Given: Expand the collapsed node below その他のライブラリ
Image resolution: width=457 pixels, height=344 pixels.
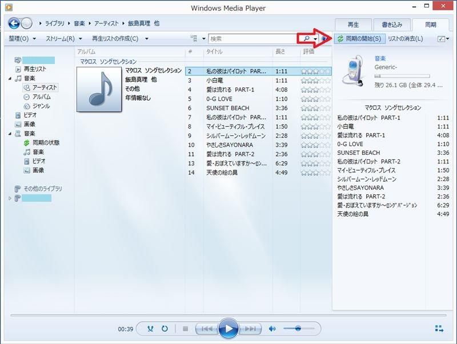Looking at the screenshot, I should click(x=10, y=198).
